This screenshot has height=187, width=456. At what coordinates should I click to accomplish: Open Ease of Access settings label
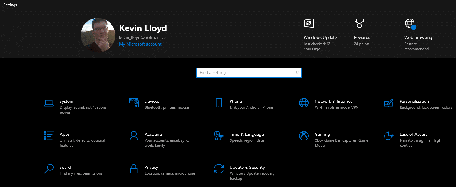click(x=413, y=134)
